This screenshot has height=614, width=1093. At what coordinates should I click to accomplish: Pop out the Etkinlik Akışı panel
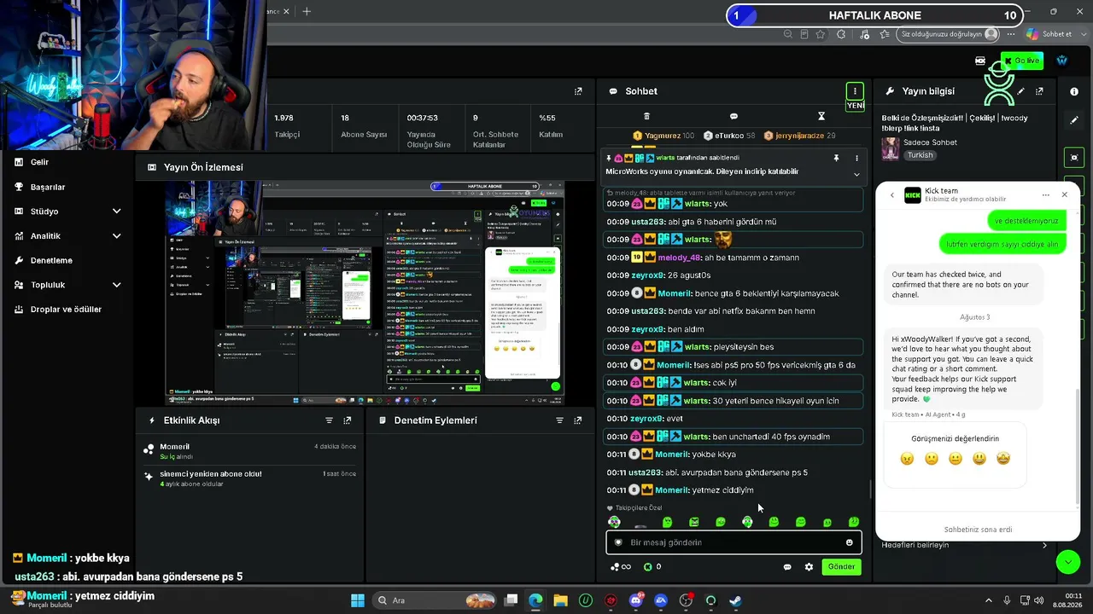click(348, 420)
